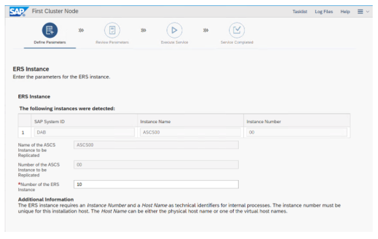Click the Execute Service label
The height and width of the screenshot is (239, 378).
click(x=175, y=42)
